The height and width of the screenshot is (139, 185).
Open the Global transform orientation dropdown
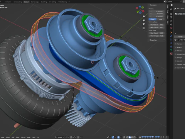(60, 137)
